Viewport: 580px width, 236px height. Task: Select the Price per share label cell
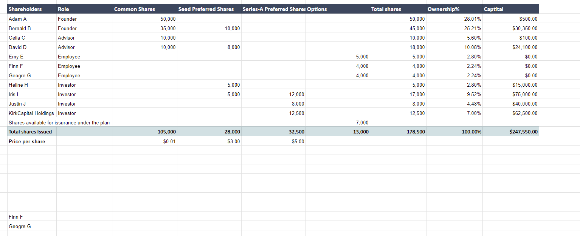(27, 141)
